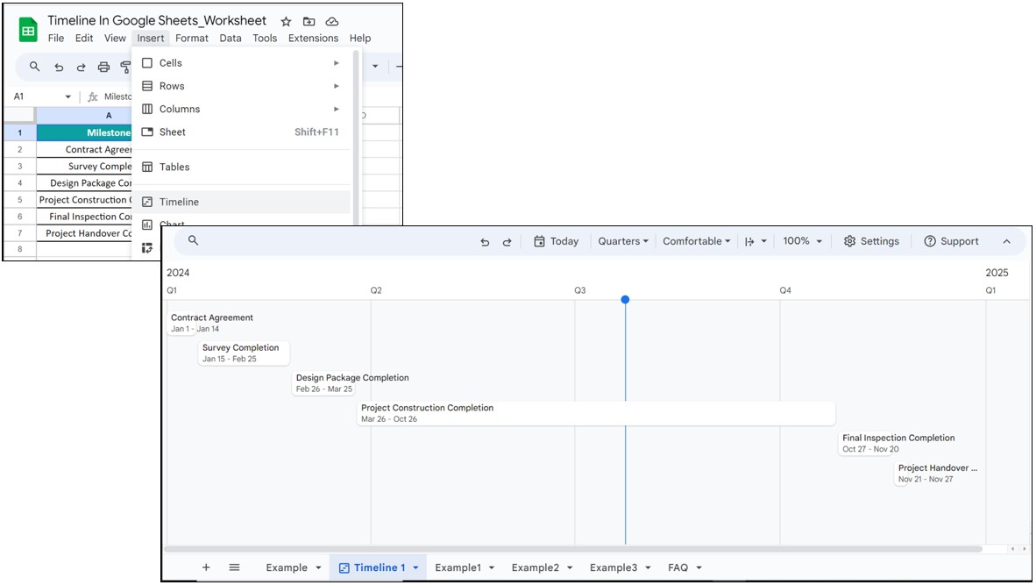Open the Data menu
Image resolution: width=1036 pixels, height=585 pixels.
point(231,39)
